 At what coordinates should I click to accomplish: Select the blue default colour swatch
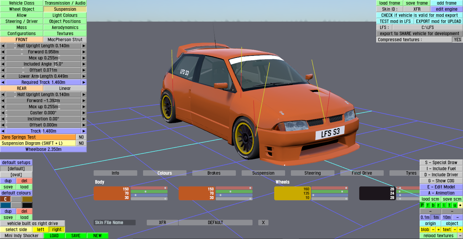[x=5, y=205]
